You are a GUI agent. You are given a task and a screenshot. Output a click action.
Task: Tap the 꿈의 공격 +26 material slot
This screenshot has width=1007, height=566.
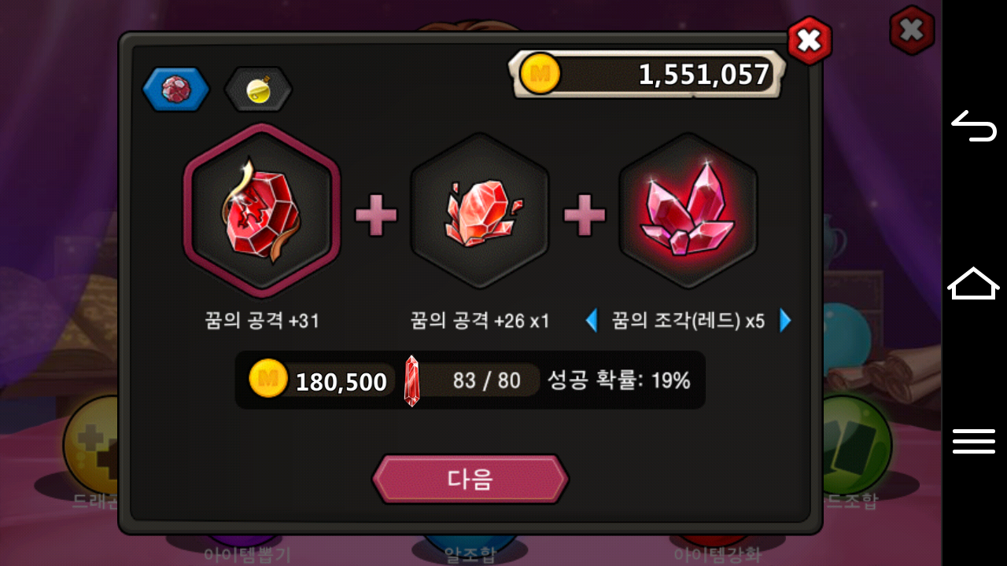click(479, 211)
